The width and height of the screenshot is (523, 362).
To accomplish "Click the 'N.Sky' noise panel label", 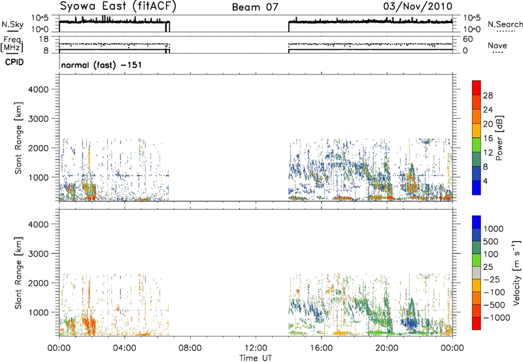I will pyautogui.click(x=12, y=24).
